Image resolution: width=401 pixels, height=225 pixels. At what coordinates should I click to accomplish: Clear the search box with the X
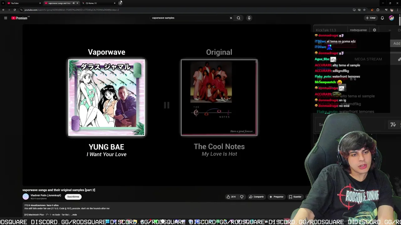pos(231,18)
